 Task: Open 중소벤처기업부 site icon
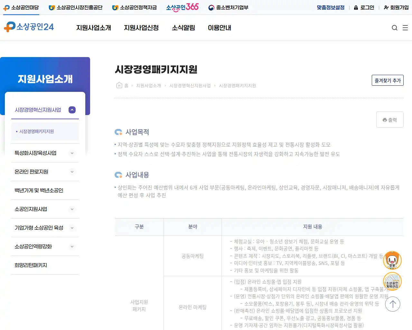coord(229,7)
